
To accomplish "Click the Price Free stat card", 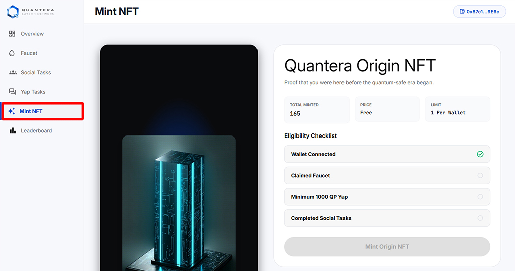I will pos(387,109).
